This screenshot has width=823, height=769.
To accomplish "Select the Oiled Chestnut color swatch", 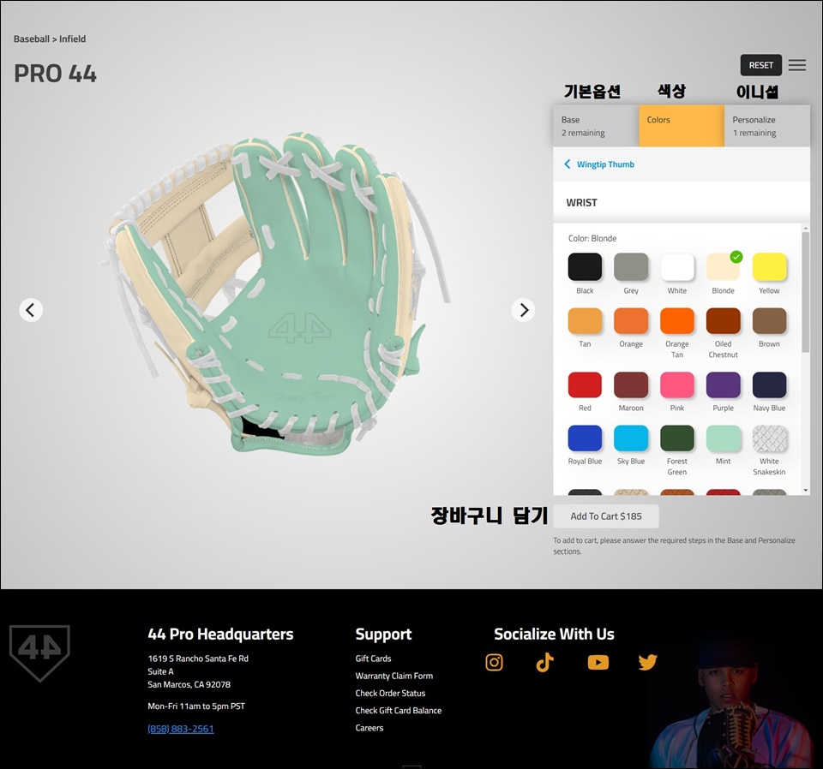I will pos(723,320).
